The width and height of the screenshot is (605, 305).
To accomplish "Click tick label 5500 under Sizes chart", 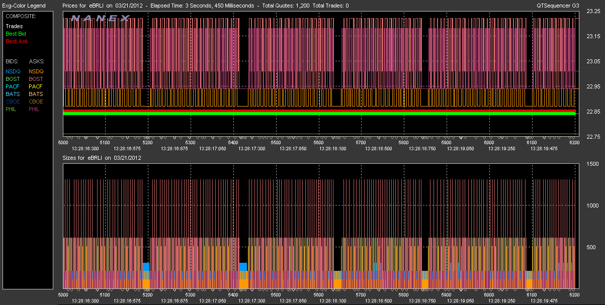I will tap(276, 295).
